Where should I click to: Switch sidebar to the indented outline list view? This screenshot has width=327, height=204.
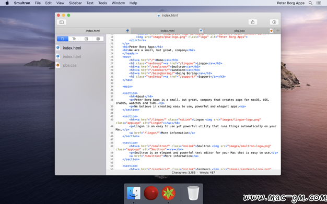[74, 39]
